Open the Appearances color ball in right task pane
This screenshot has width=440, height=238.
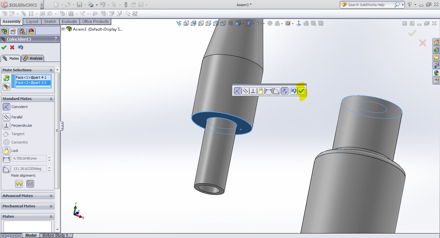(436, 73)
